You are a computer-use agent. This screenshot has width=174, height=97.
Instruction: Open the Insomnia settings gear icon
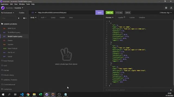click(166, 8)
